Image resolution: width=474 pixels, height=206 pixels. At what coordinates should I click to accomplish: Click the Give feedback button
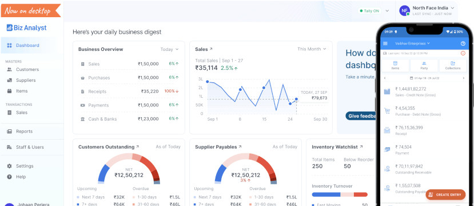pyautogui.click(x=361, y=116)
